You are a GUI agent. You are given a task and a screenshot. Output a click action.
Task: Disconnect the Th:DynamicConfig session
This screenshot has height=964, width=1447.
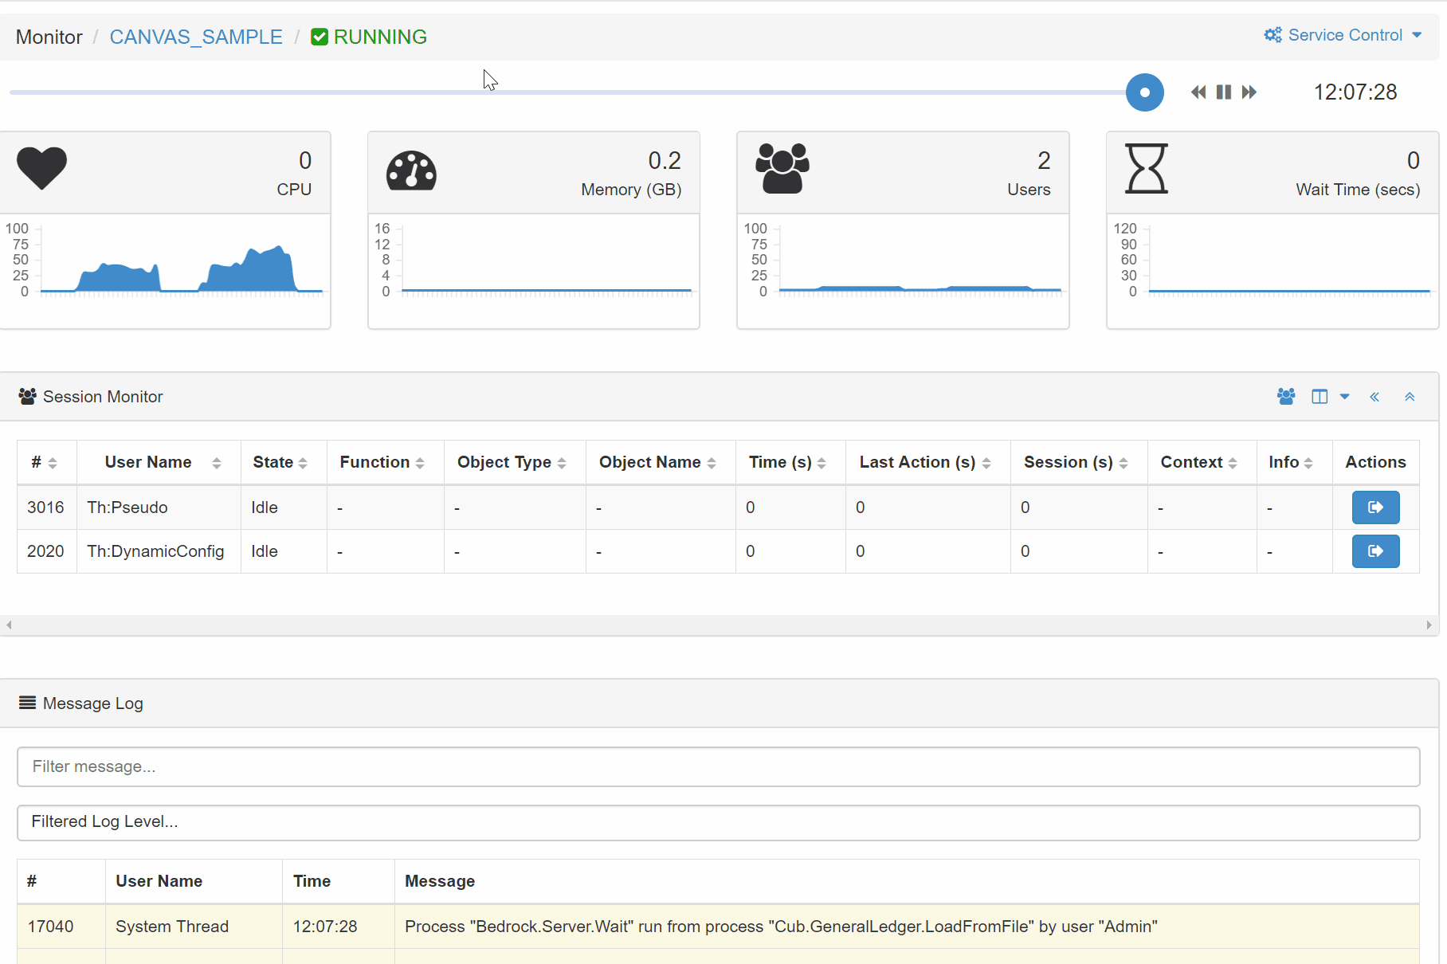(1375, 551)
